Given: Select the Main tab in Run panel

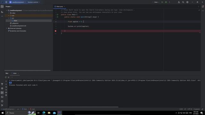Looking at the screenshot, I should pyautogui.click(x=15, y=73).
